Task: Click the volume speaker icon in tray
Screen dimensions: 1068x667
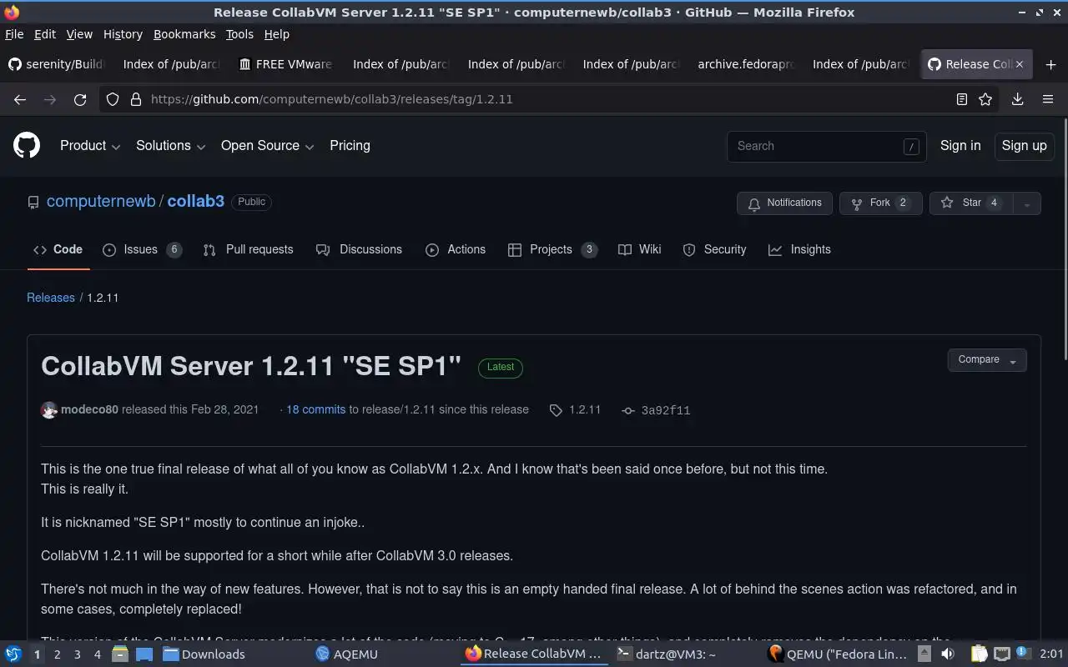Action: 946,654
